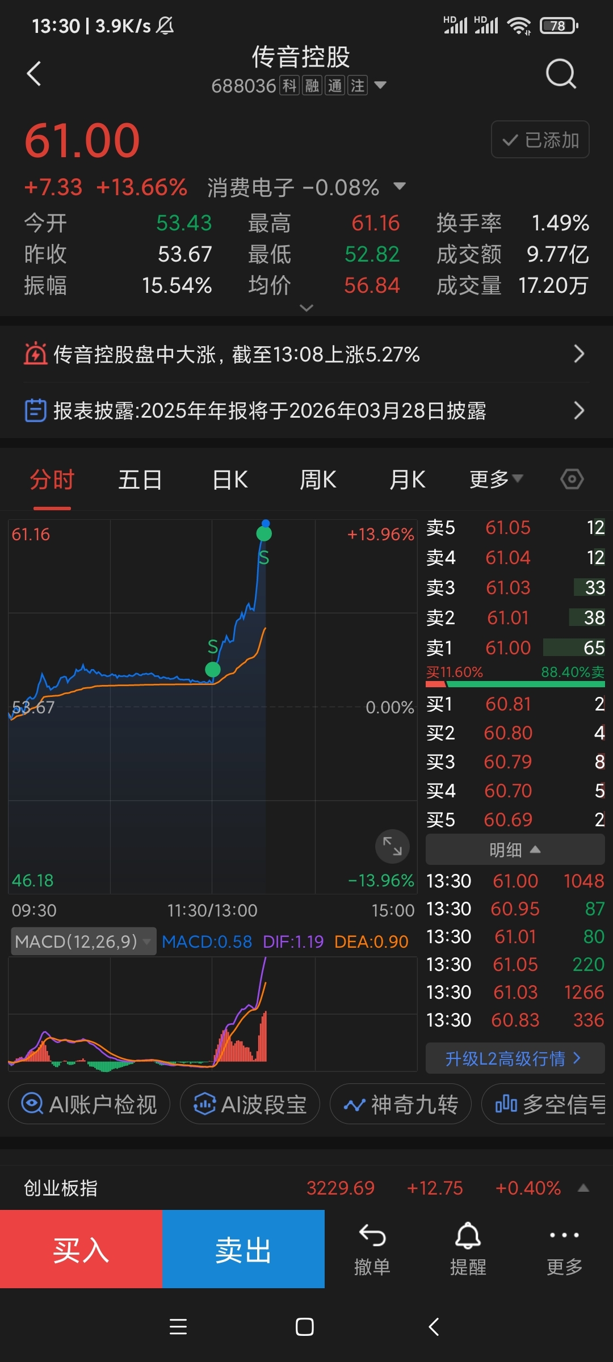The height and width of the screenshot is (1362, 613).
Task: Tap the alarm icon on the intraday surge alert
Action: coord(35,354)
